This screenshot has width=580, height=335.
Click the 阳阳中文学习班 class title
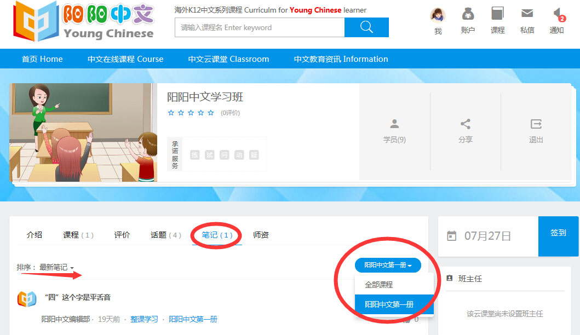pos(205,97)
